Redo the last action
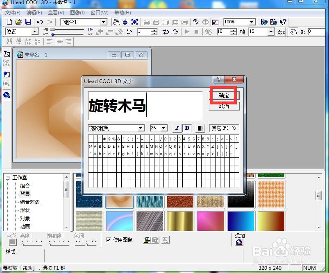The height and width of the screenshot is (273, 329). coord(49,22)
